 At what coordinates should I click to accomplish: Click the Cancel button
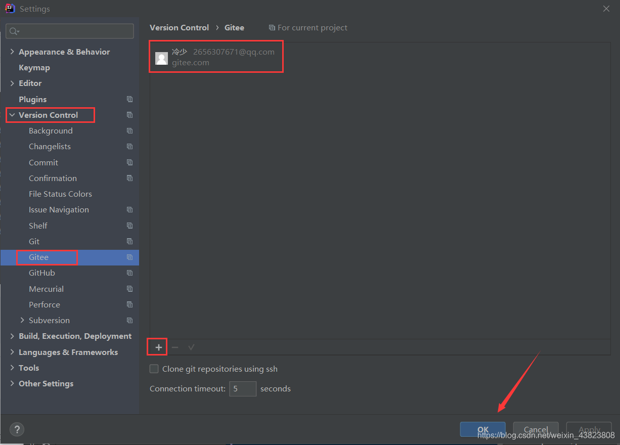tap(536, 429)
